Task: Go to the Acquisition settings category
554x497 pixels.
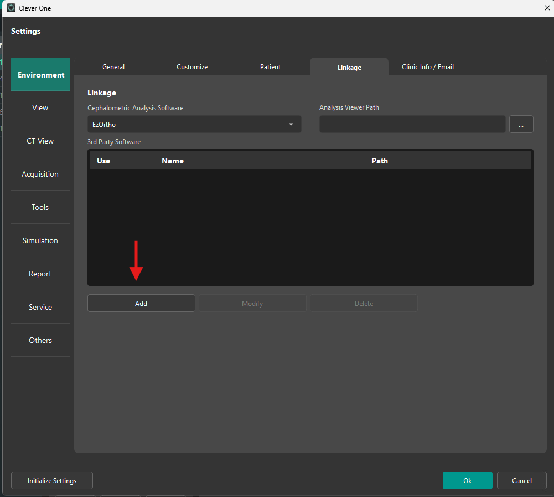Action: click(x=40, y=174)
